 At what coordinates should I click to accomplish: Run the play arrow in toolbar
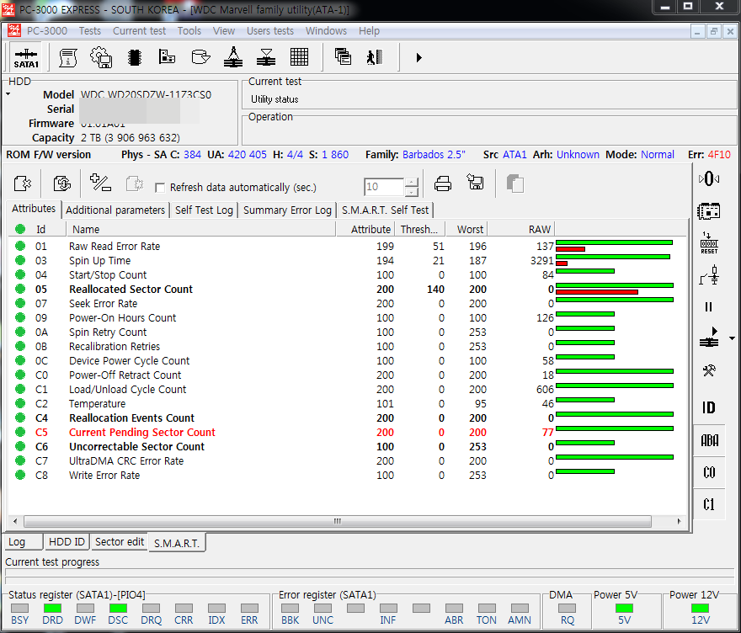(418, 57)
